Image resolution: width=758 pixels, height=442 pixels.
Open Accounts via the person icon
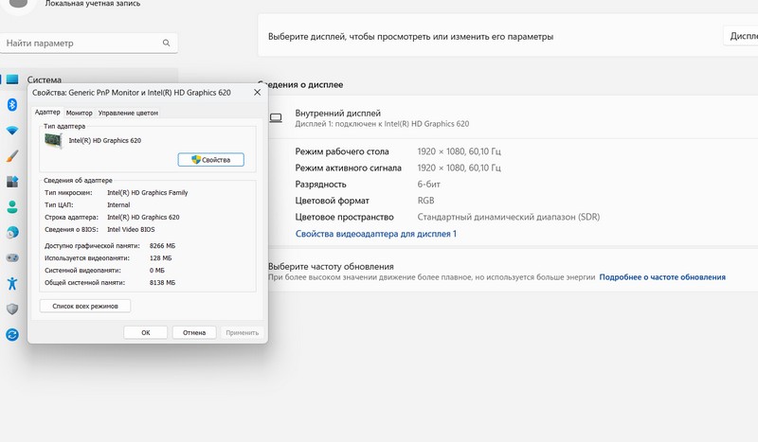[12, 206]
